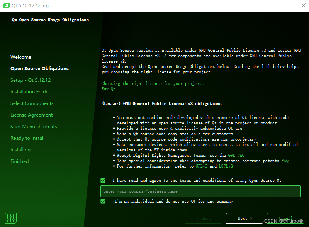
Task: Open the GPL FAQ link
Action: tap(236, 156)
